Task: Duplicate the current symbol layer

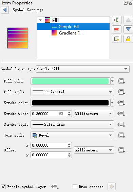Action: tap(117, 39)
